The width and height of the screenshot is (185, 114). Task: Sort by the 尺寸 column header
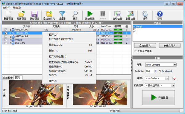(76, 26)
